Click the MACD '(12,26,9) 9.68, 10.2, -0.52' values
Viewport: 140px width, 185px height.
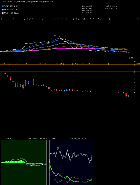pos(36,138)
